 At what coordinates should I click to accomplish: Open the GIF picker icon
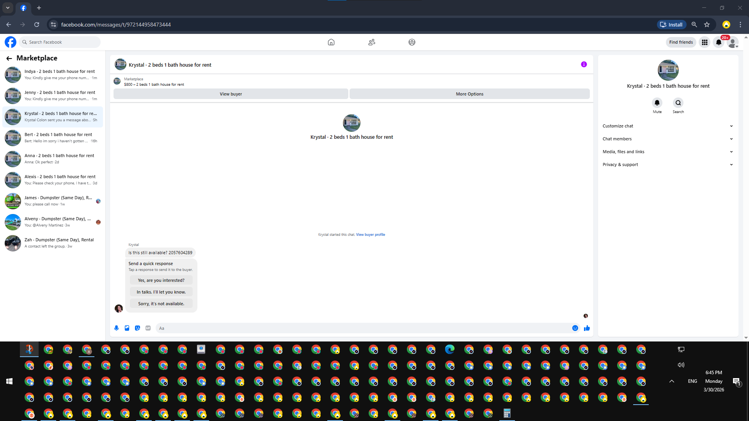point(148,328)
